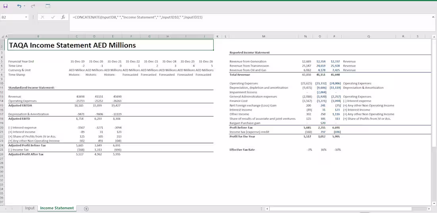Click the Financial Year End label
This screenshot has height=213, width=437.
click(x=21, y=61)
